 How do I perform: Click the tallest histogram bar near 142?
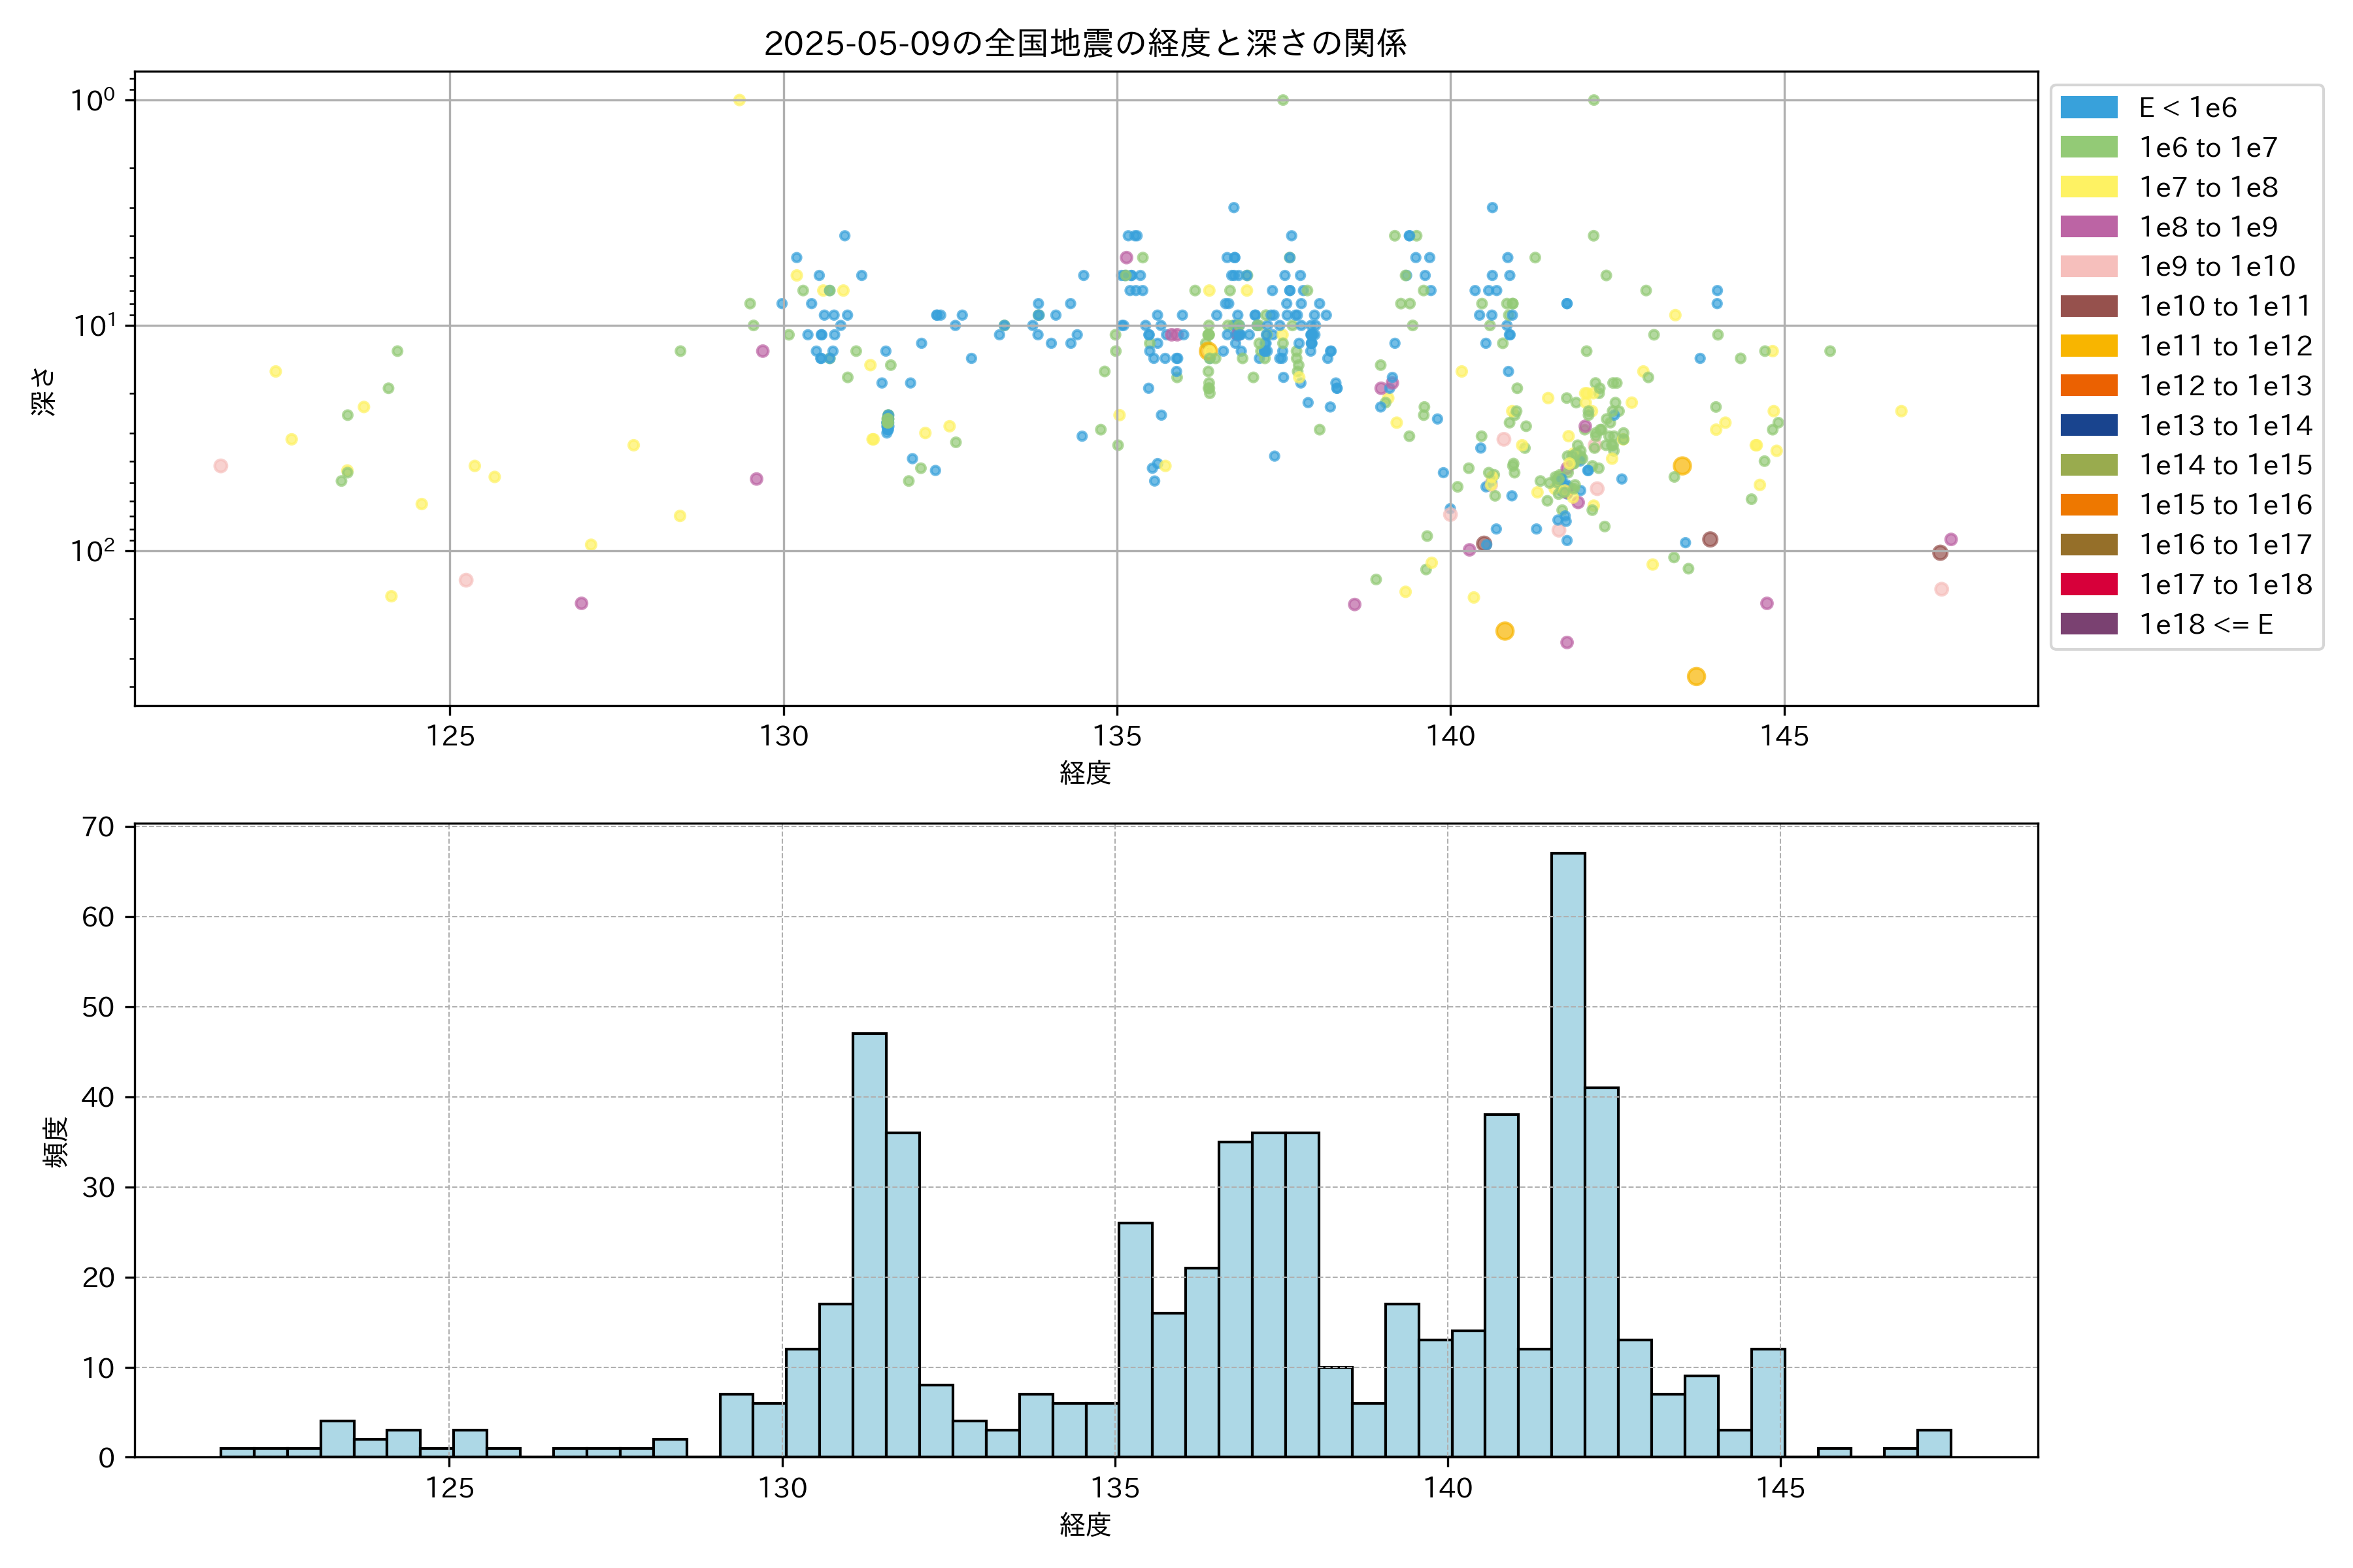[1567, 1155]
